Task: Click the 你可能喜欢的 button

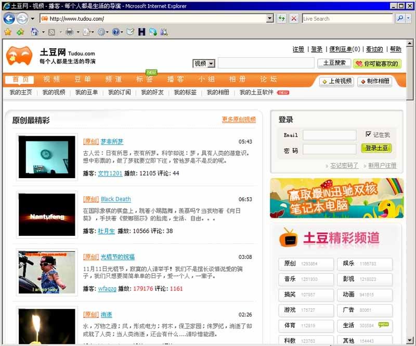Action: pyautogui.click(x=377, y=63)
